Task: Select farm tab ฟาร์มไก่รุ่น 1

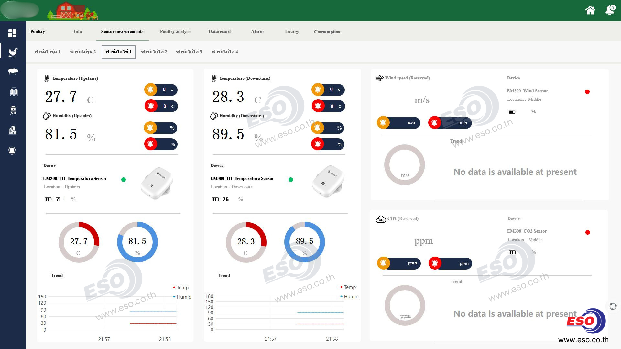Action: (47, 52)
